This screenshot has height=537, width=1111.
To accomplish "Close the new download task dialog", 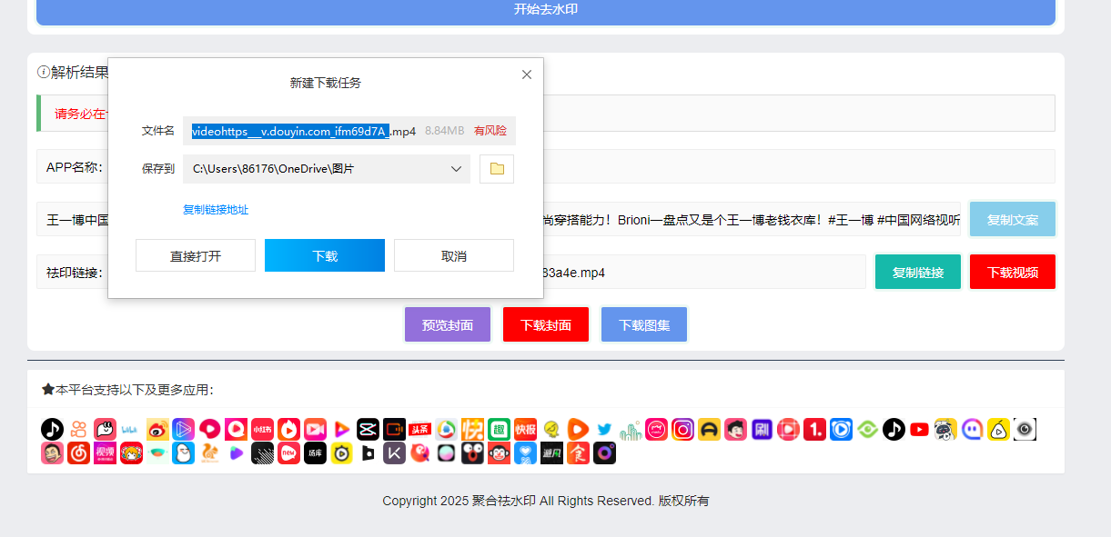I will (527, 75).
